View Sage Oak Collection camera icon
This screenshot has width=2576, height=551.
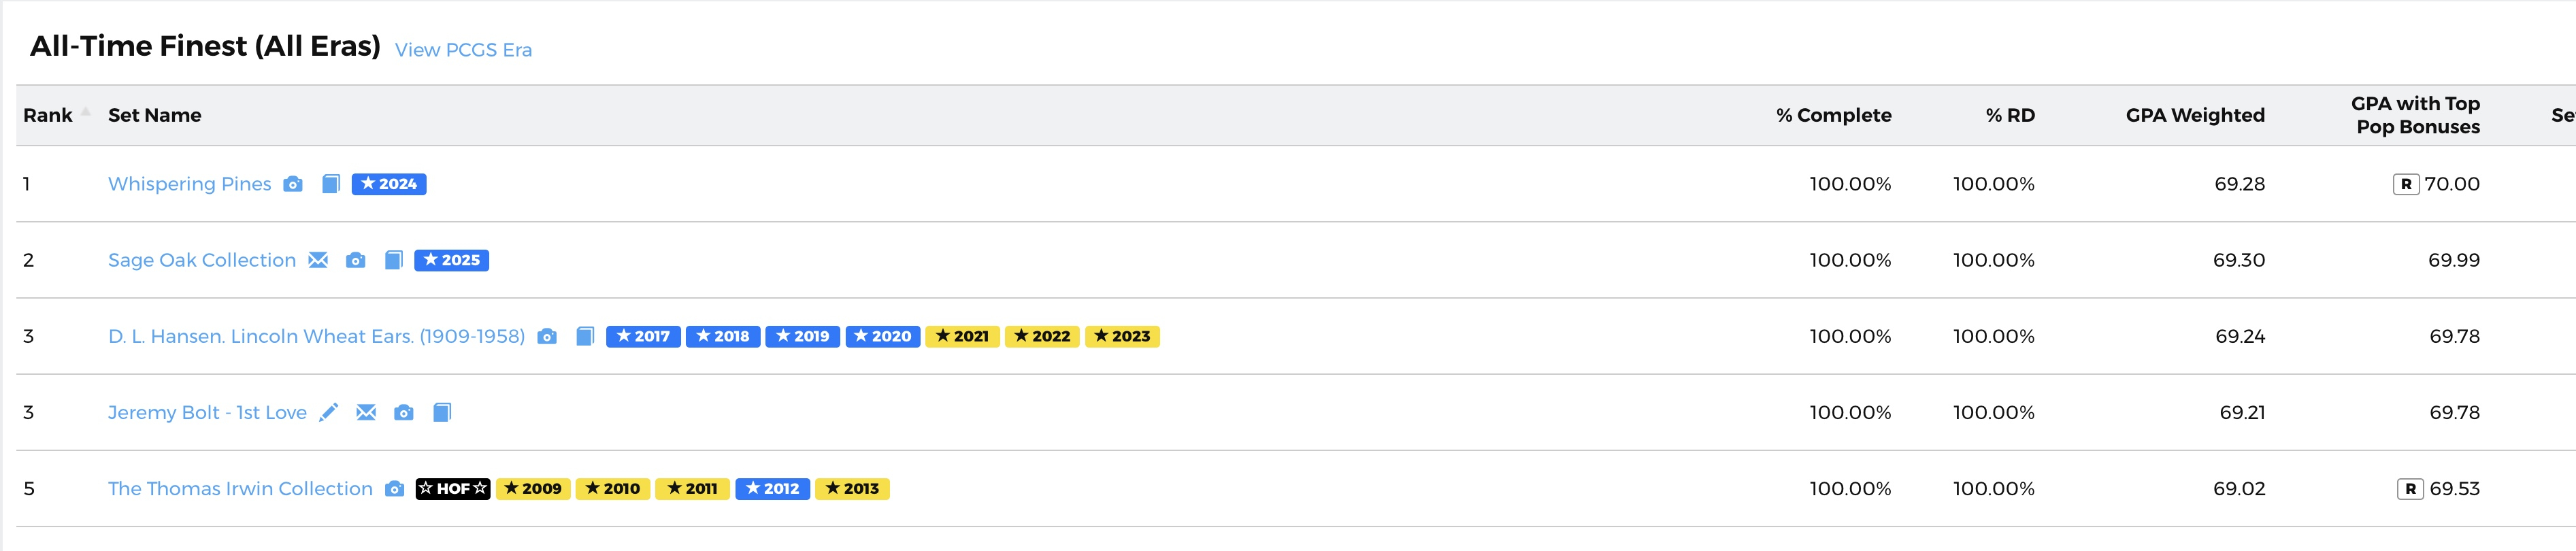click(356, 260)
